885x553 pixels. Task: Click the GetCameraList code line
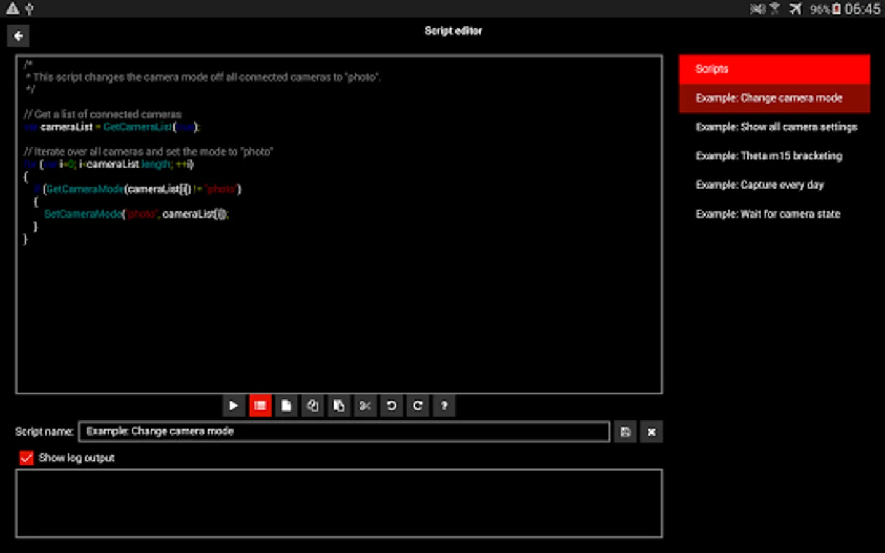112,127
